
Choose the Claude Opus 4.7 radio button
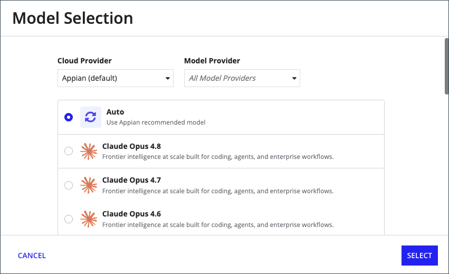[x=69, y=185]
